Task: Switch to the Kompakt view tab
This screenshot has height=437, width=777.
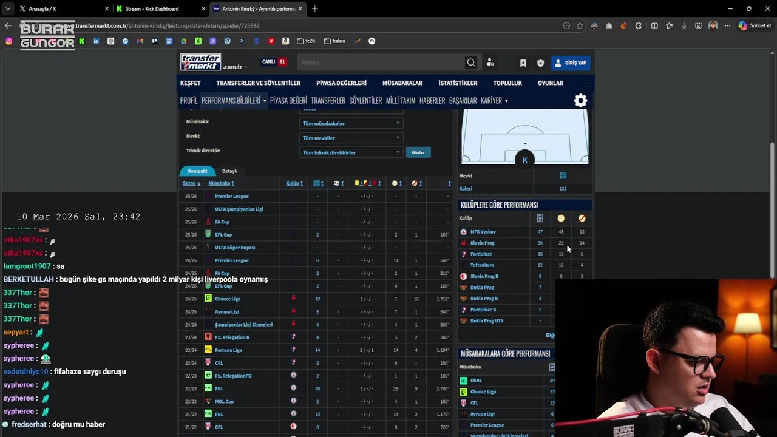Action: pyautogui.click(x=197, y=171)
